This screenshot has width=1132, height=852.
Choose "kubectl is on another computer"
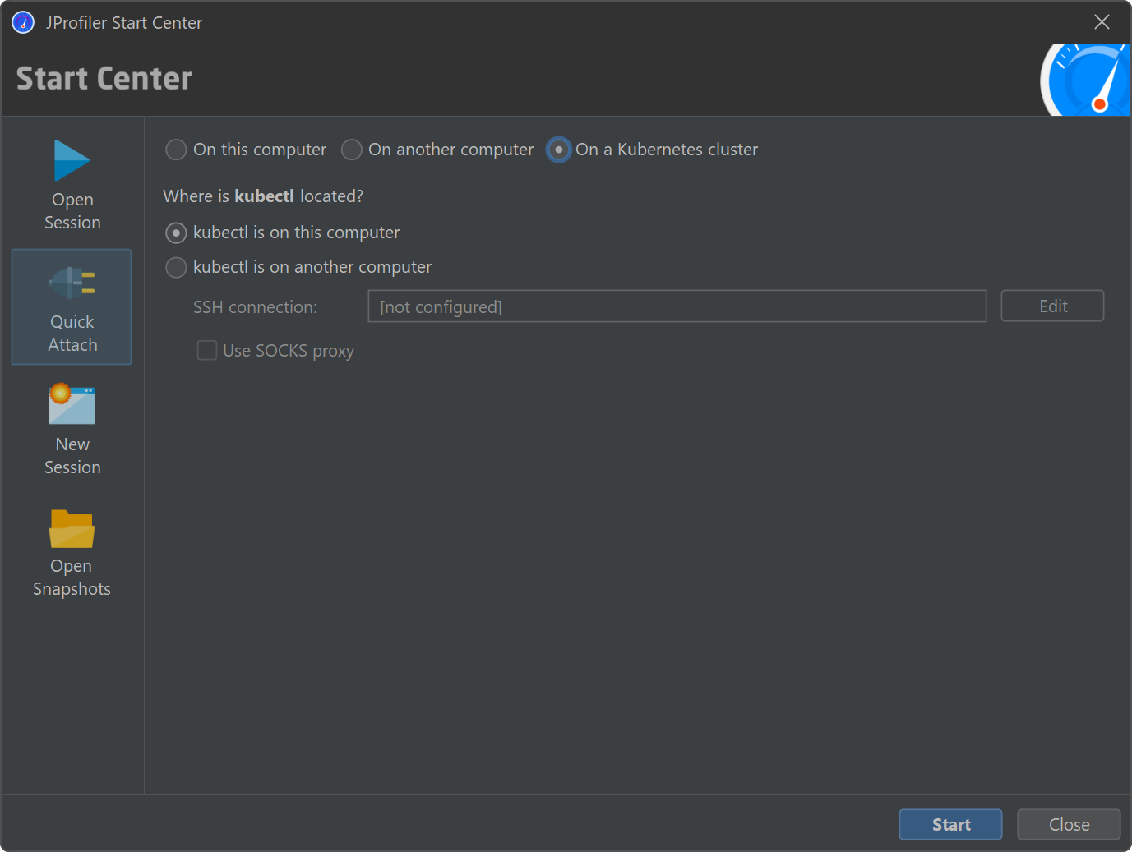176,268
